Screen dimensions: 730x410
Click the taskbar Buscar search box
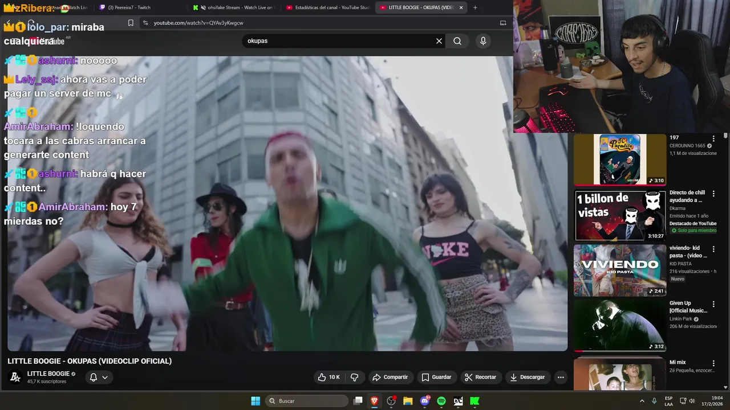(308, 401)
